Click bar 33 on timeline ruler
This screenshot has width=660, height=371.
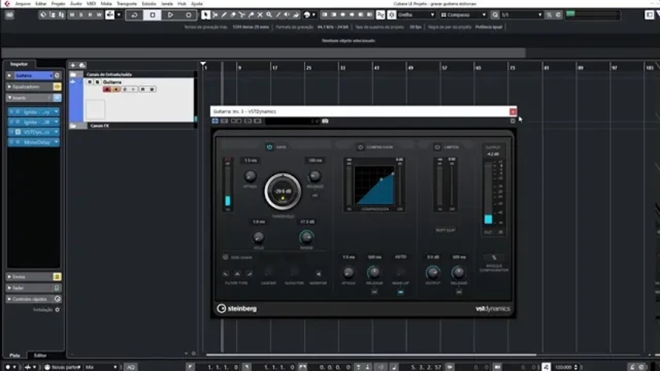[x=342, y=68]
